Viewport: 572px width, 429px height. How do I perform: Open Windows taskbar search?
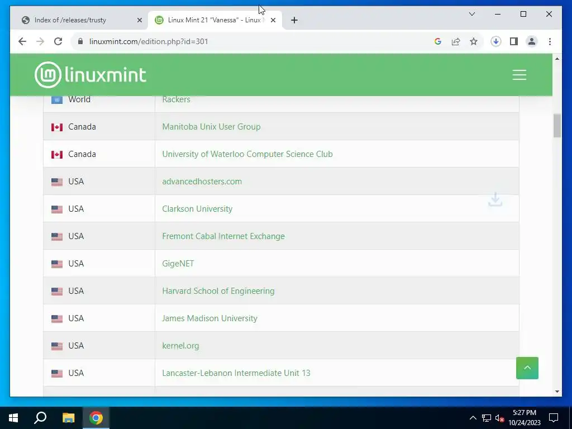40,418
